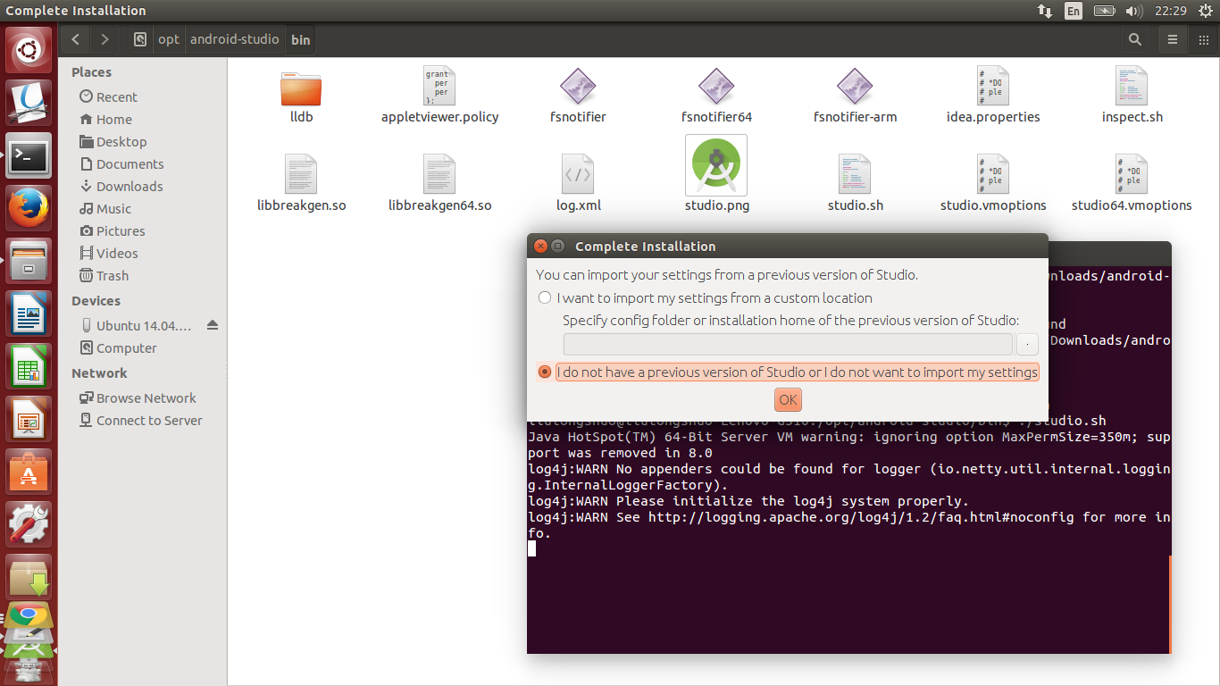Image resolution: width=1220 pixels, height=686 pixels.
Task: Click the config folder path field
Action: [x=788, y=344]
